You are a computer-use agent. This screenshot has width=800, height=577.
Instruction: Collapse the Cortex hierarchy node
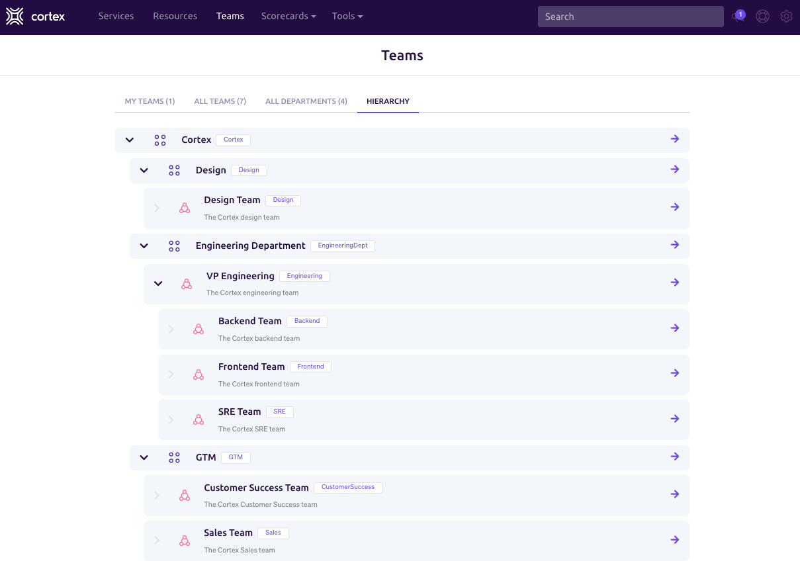(x=130, y=140)
